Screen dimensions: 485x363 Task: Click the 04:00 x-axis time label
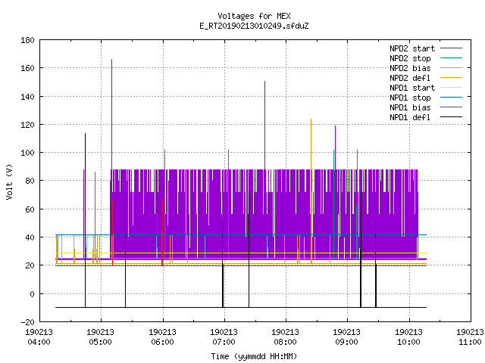tap(39, 342)
